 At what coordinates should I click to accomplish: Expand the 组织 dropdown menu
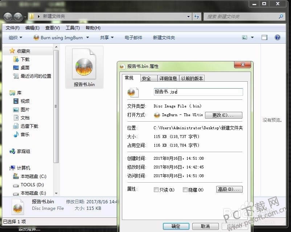click(x=15, y=37)
